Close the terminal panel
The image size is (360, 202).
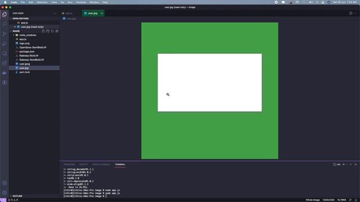tap(355, 164)
